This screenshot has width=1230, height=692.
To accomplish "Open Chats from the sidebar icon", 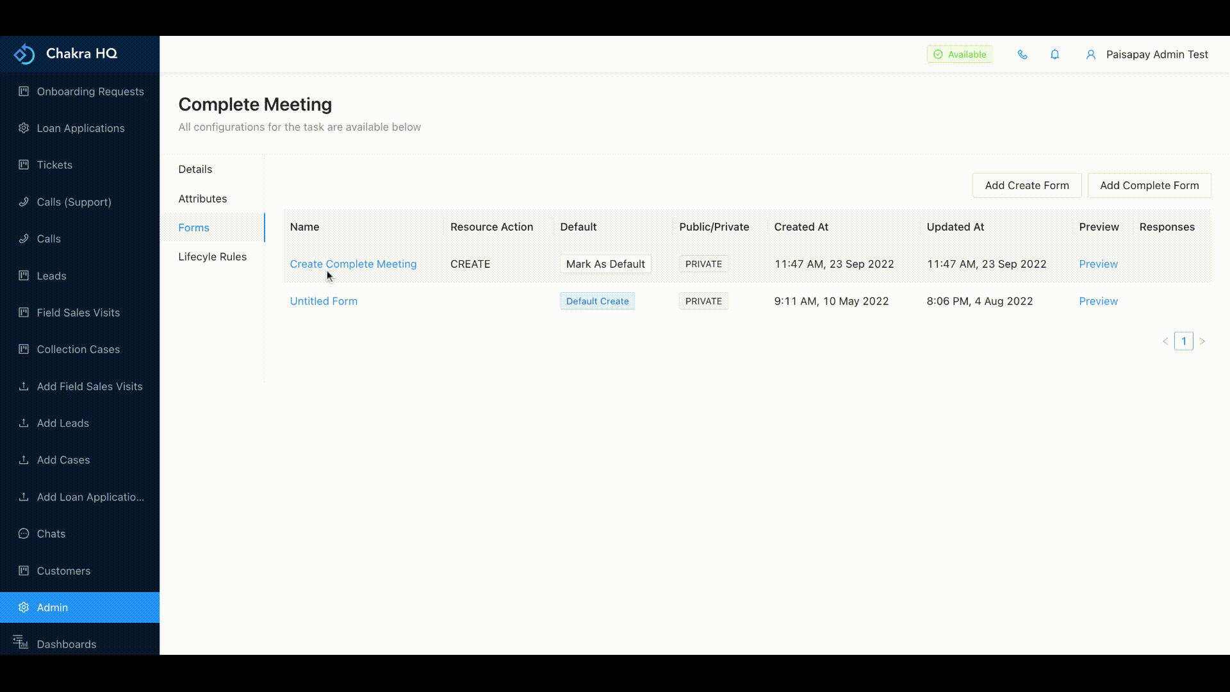I will point(23,533).
